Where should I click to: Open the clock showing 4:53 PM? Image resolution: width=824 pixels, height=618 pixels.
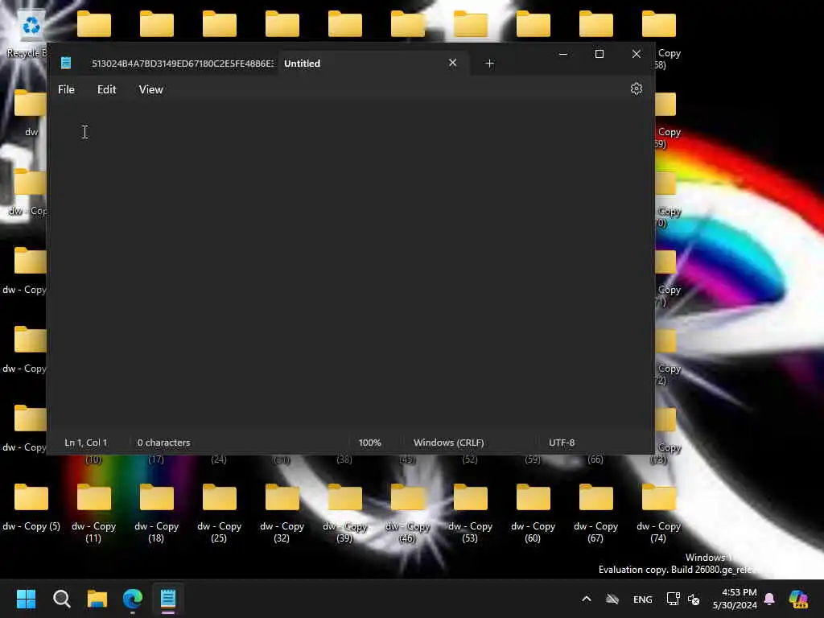(x=735, y=599)
